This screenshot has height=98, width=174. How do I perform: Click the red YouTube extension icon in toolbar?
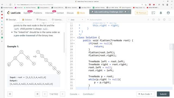coord(154,5)
